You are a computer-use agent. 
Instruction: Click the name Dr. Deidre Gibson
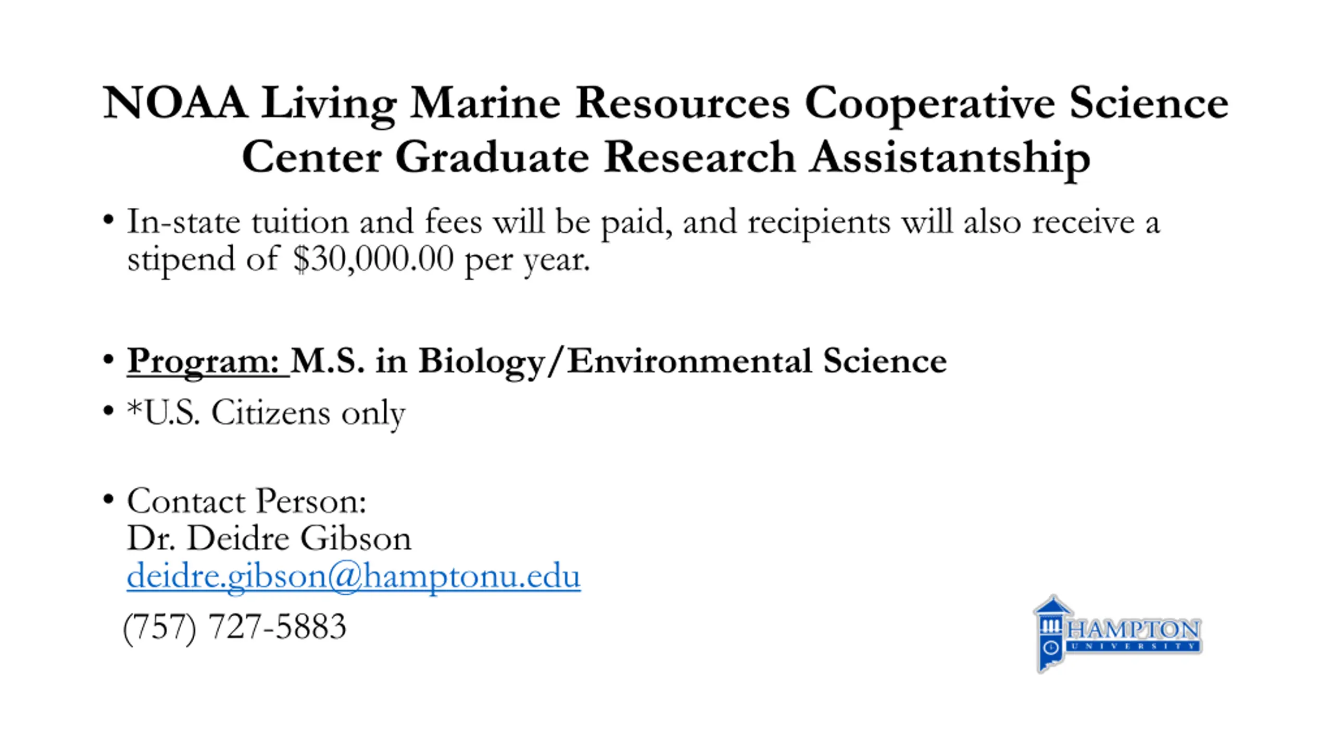tap(269, 537)
